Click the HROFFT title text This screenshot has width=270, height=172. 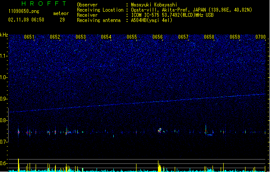(44, 3)
